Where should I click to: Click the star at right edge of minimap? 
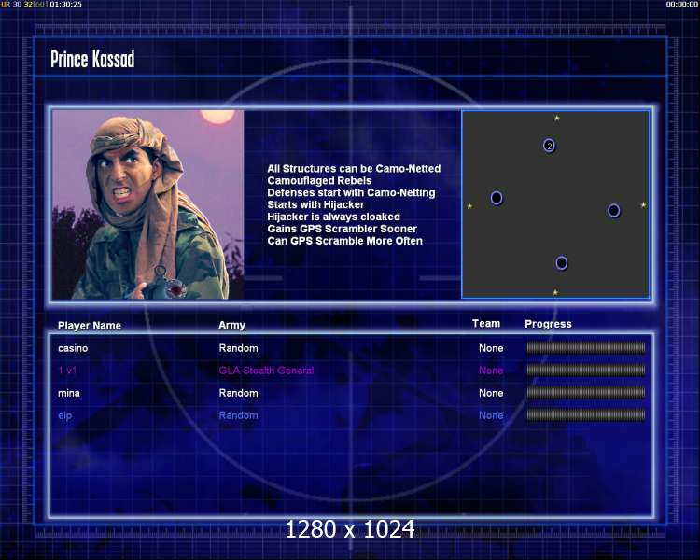click(x=643, y=205)
